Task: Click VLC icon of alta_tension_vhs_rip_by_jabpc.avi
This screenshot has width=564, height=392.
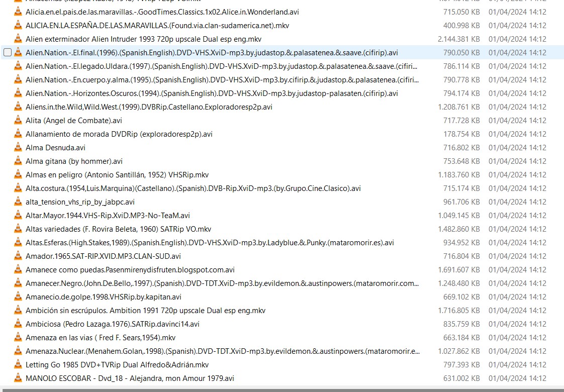Action: point(18,202)
